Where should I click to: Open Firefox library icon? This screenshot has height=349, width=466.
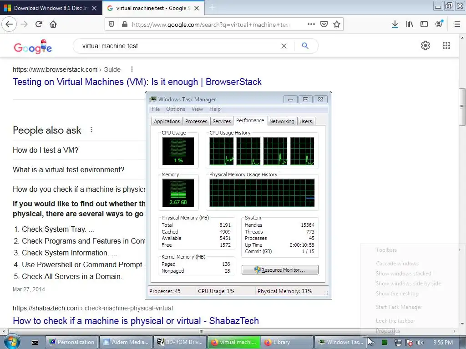click(410, 24)
